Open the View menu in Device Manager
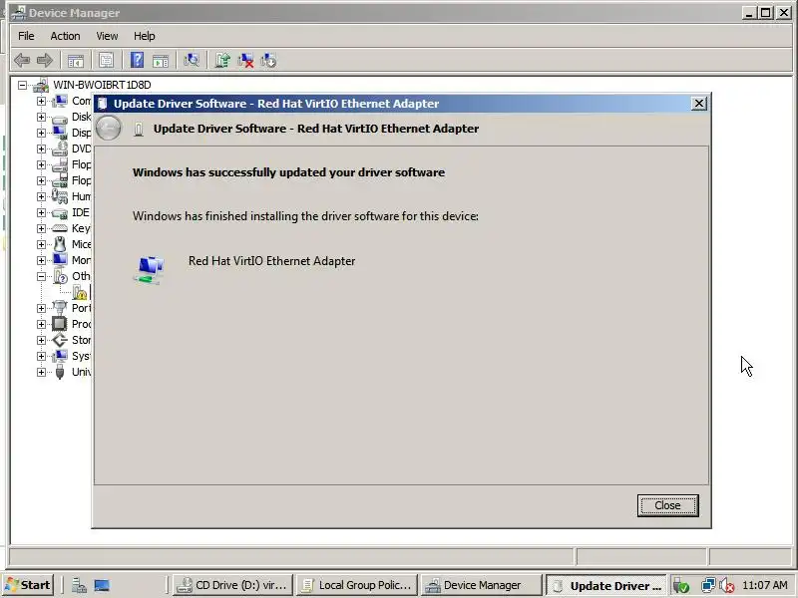Screen dimensions: 798x598 pos(107,36)
